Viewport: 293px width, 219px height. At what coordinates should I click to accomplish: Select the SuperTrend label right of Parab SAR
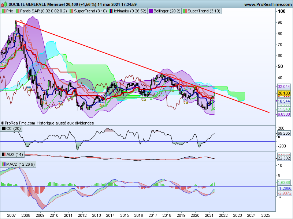pyautogui.click(x=90, y=11)
